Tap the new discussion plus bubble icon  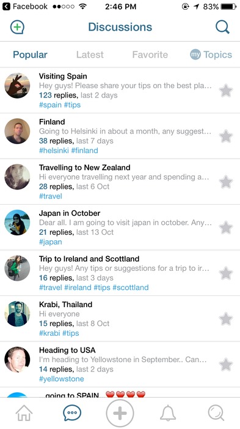pos(17,27)
